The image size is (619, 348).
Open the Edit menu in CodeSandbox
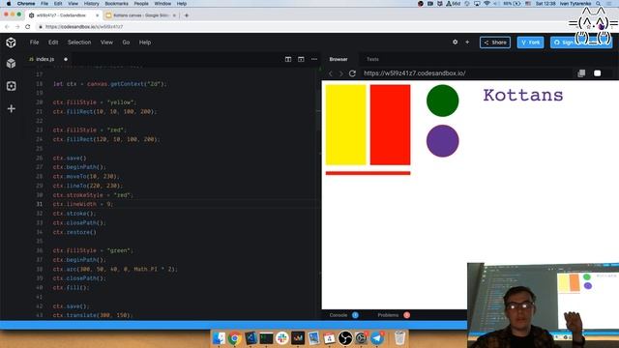click(53, 43)
